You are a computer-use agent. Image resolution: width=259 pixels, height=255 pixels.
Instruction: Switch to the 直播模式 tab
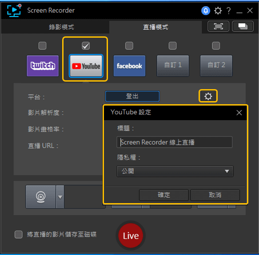coord(155,27)
